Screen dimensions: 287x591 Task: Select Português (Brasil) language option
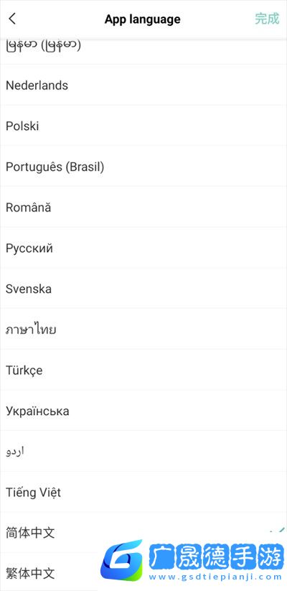143,166
